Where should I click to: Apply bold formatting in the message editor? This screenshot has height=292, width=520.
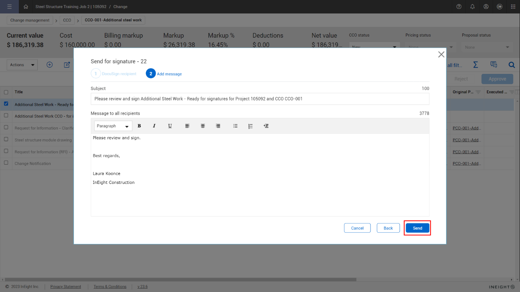tap(139, 126)
